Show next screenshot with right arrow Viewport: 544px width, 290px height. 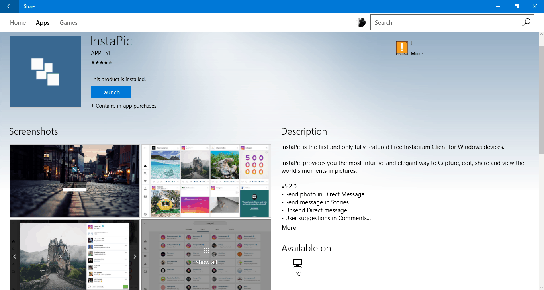(135, 257)
